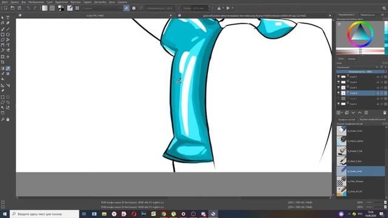This screenshot has width=388, height=218.
Task: Open the layer blending mode dropdown
Action: click(x=357, y=67)
